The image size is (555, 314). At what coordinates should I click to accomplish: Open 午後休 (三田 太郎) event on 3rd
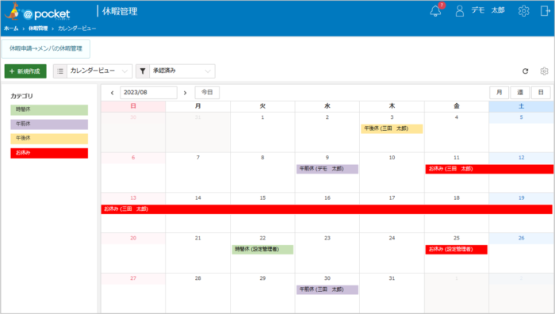coord(392,128)
